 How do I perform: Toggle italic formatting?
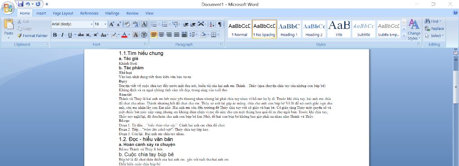[62, 35]
